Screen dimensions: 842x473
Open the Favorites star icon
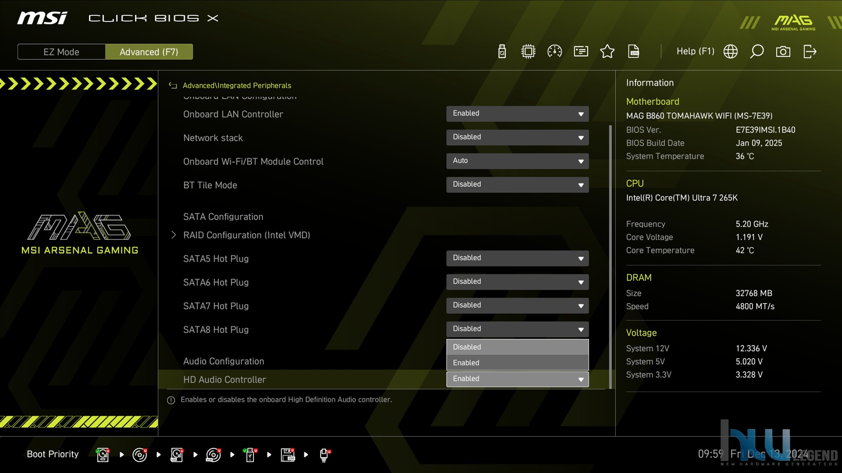pos(607,52)
